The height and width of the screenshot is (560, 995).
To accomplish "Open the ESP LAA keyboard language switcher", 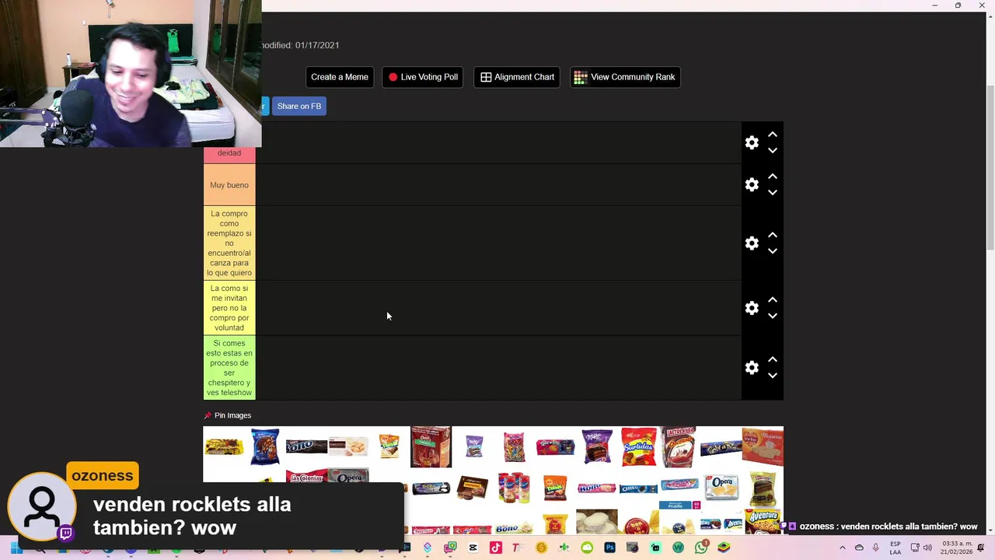I will point(895,548).
